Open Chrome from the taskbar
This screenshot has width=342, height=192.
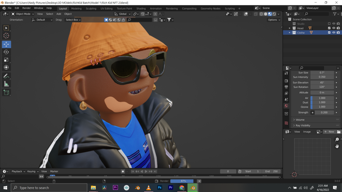click(182, 188)
